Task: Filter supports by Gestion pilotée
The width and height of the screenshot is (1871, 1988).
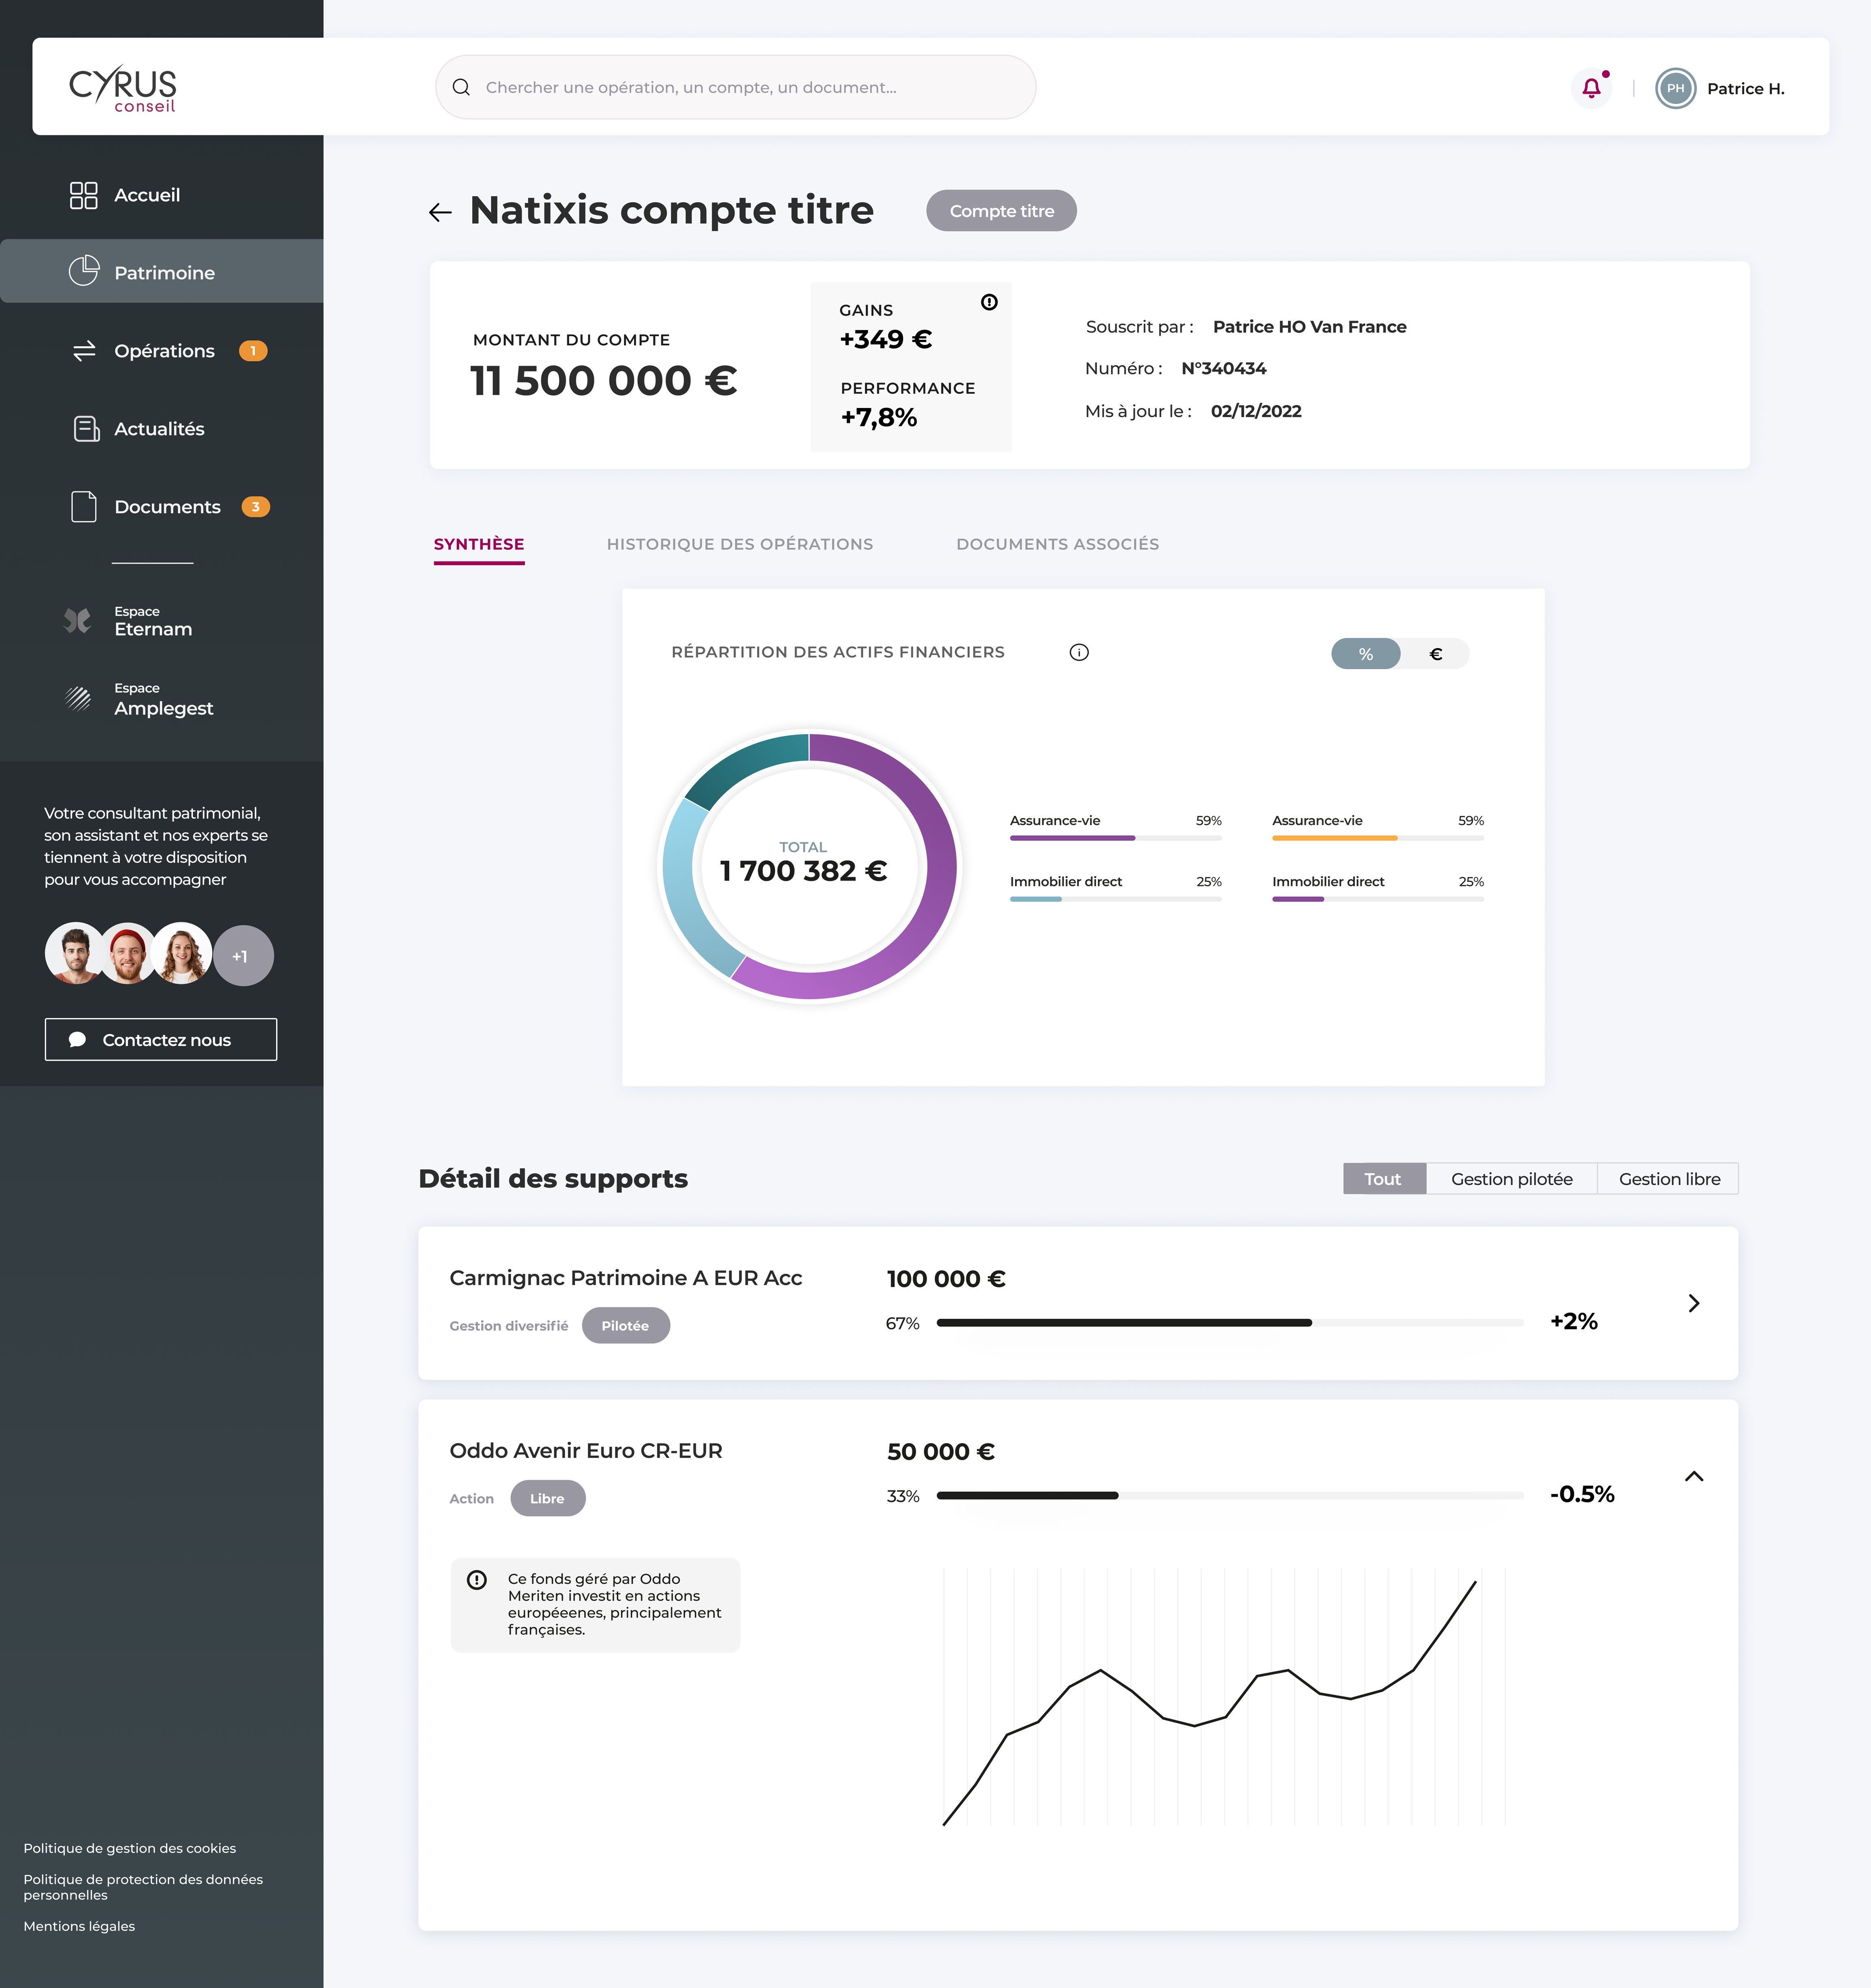Action: pyautogui.click(x=1512, y=1179)
